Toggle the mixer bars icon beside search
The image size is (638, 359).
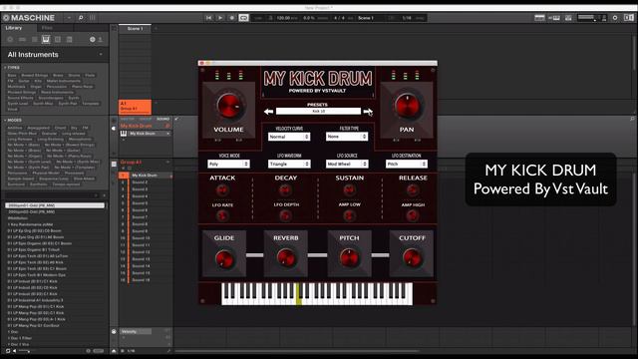coord(93,18)
